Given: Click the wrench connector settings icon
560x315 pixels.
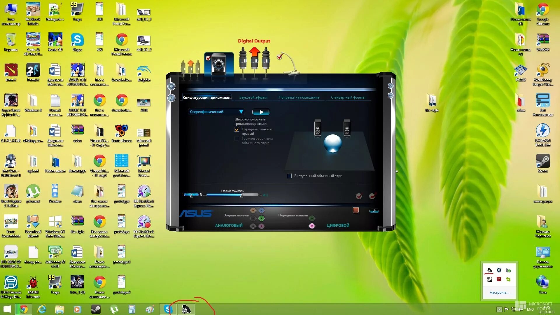Looking at the screenshot, I should point(374,211).
